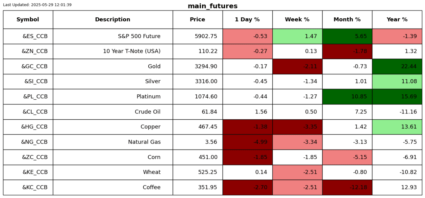Click the Platinum 10.85 month cell
This screenshot has height=198, width=425.
347,97
